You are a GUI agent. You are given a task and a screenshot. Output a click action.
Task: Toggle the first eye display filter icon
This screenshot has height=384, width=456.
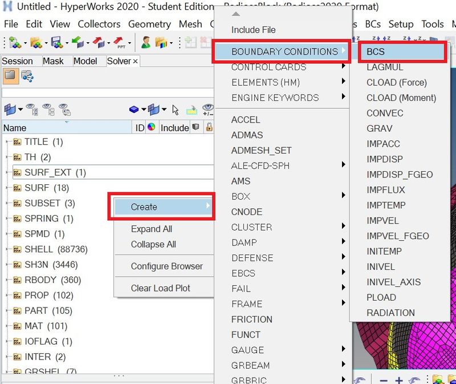[32, 109]
